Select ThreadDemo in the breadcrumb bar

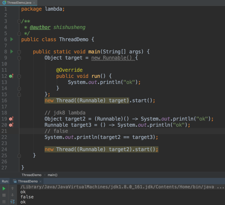(32, 175)
